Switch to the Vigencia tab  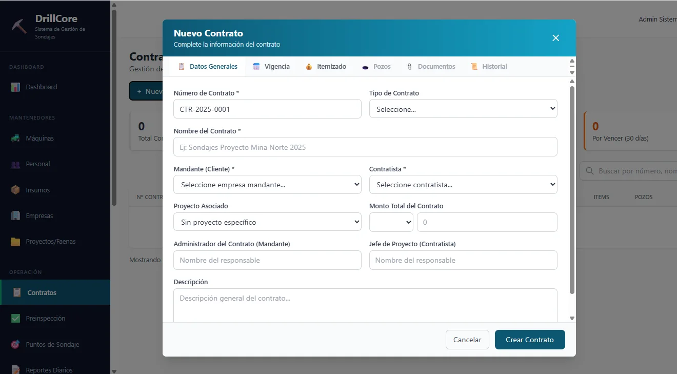click(x=271, y=67)
